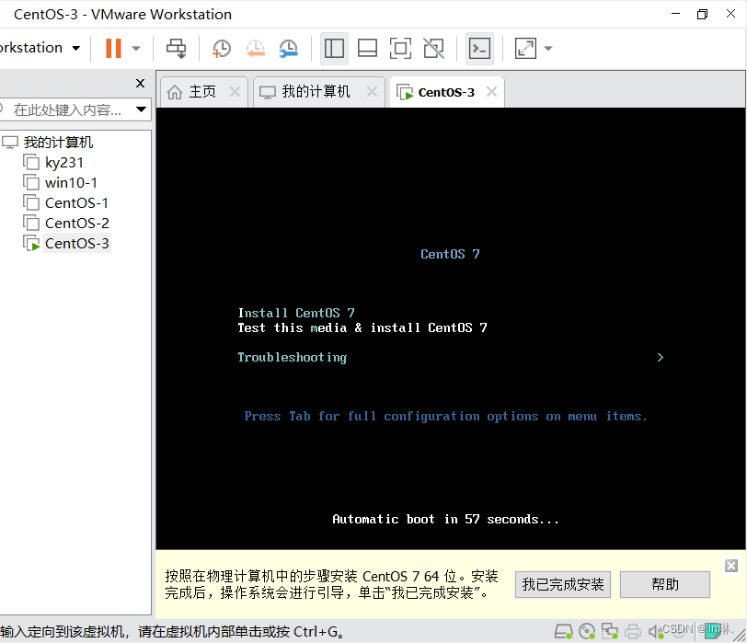Image resolution: width=747 pixels, height=643 pixels.
Task: Send Ctrl+Alt+Del to virtual machine
Action: 177,48
